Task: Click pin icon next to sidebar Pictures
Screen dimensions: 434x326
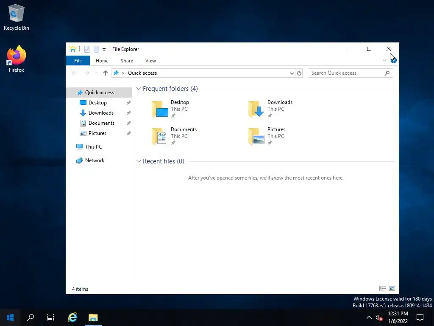Action: (129, 133)
